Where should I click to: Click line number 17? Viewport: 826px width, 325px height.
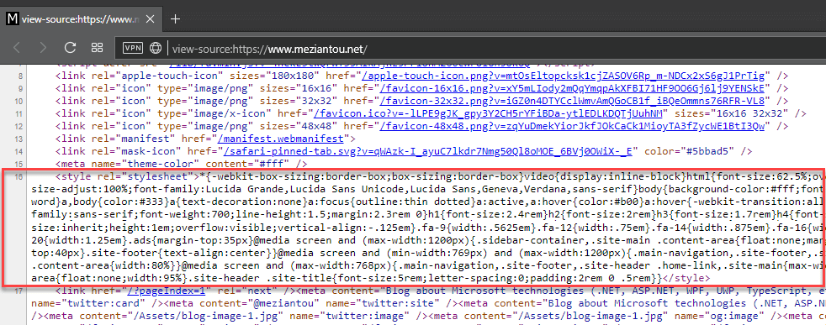click(x=19, y=291)
